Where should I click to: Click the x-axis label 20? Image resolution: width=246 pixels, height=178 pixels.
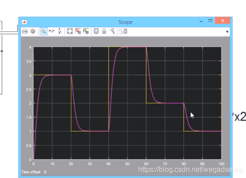coord(71,164)
